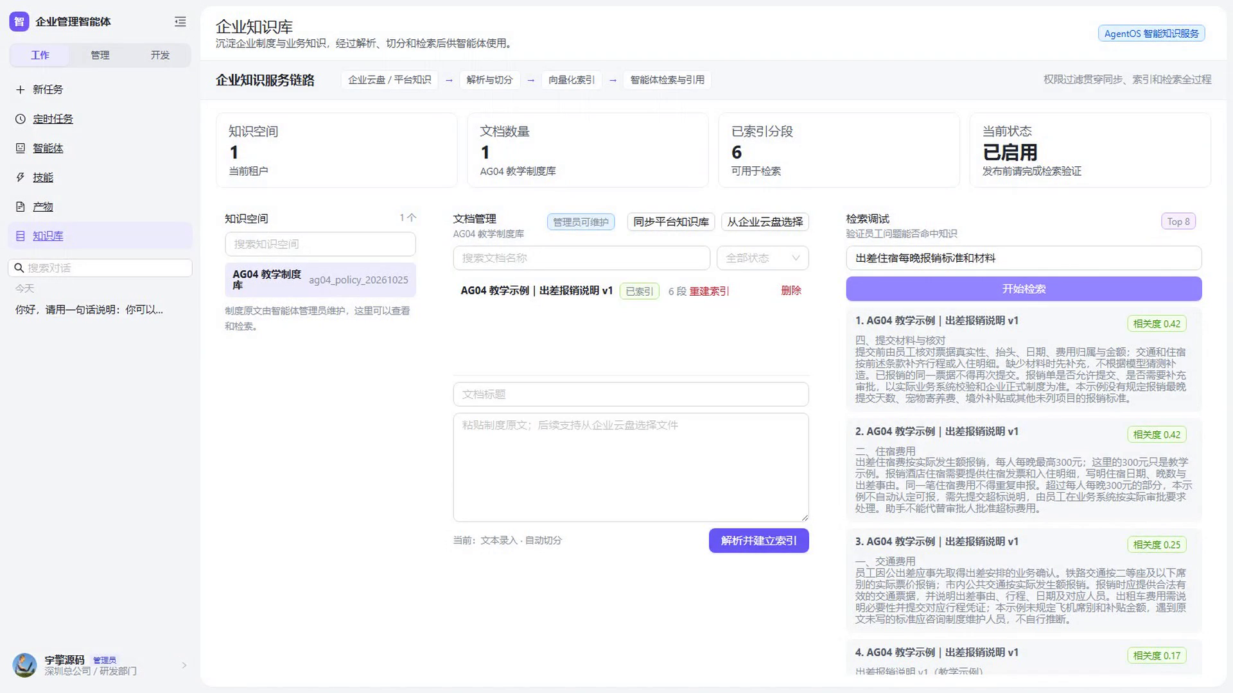This screenshot has width=1233, height=693.
Task: Click 重建索引 for the 出差报销说明 document
Action: click(709, 291)
